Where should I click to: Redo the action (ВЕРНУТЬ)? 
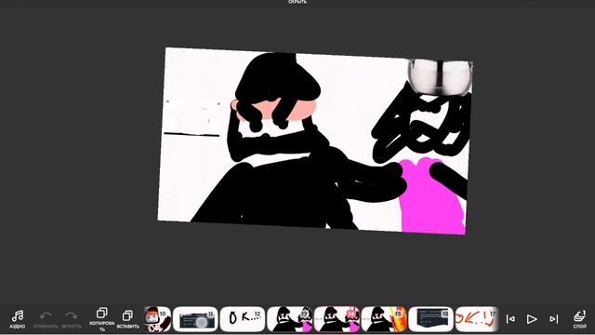(72, 320)
